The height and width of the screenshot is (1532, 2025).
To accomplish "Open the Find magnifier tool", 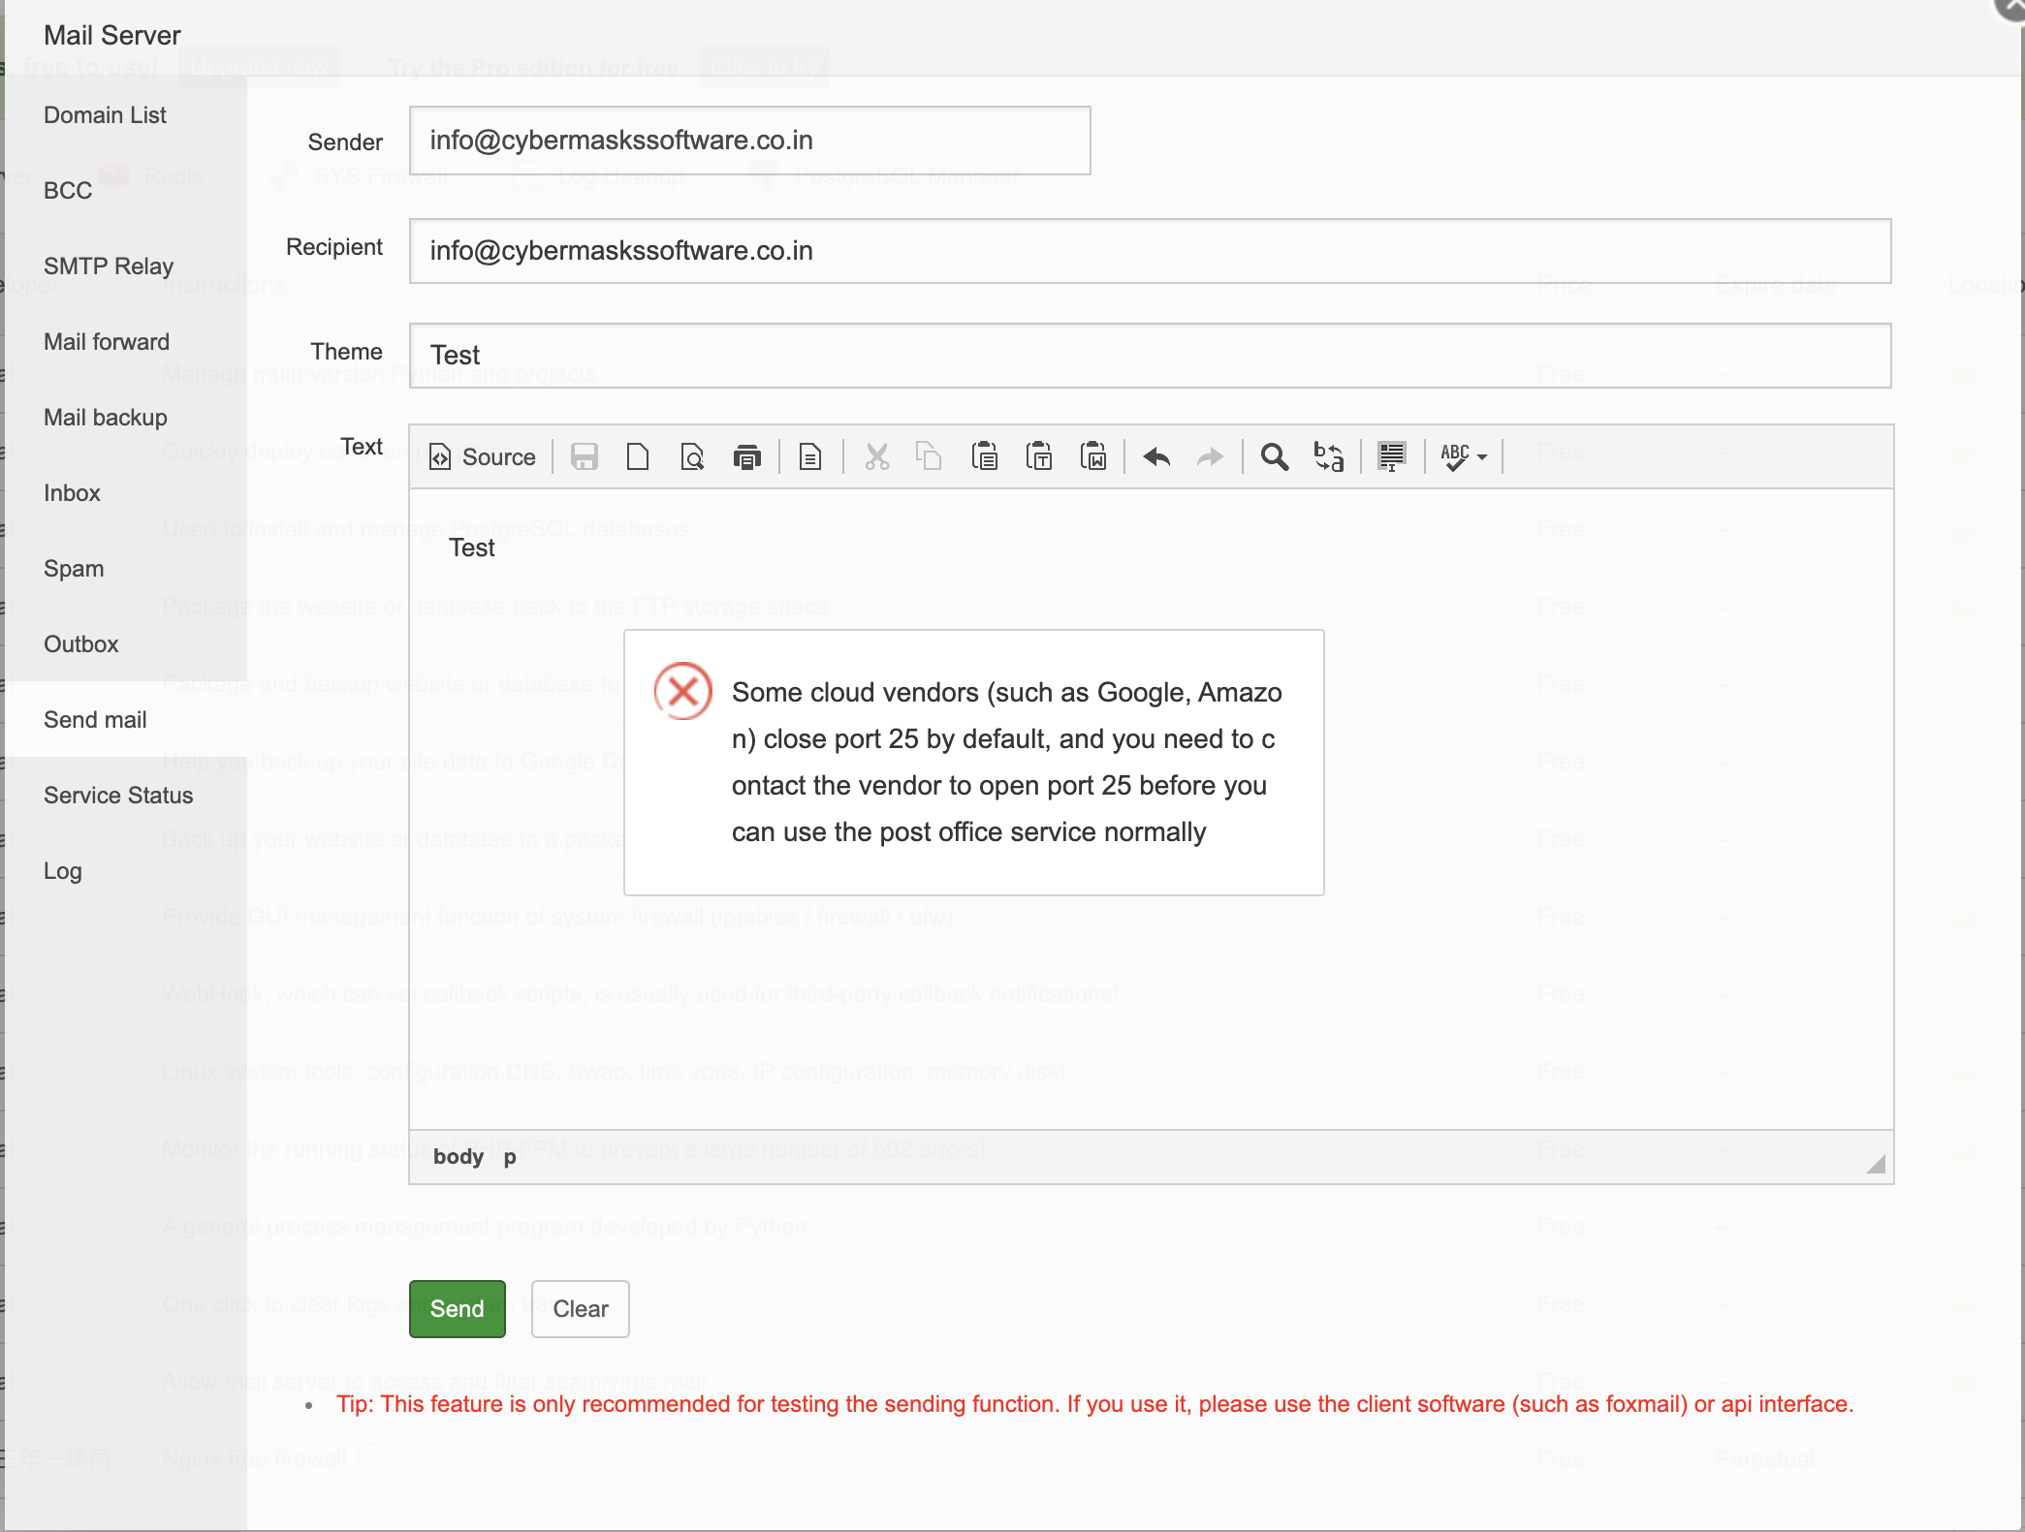I will 1275,456.
